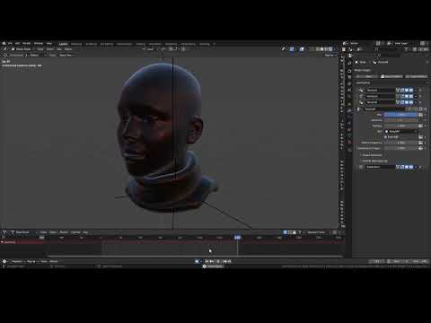Open the Dope Sheet editor type selector
This screenshot has height=323, width=431.
click(4, 232)
